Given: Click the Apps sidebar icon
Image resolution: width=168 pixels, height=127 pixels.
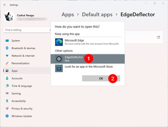Looking at the screenshot, I should [x=7, y=71].
